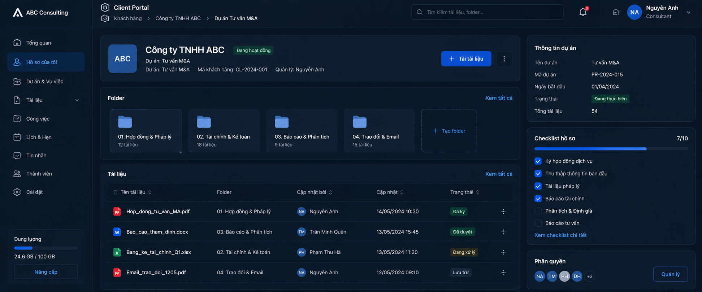The height and width of the screenshot is (292, 702).
Task: Click the chat message icon near profile
Action: pyautogui.click(x=616, y=13)
